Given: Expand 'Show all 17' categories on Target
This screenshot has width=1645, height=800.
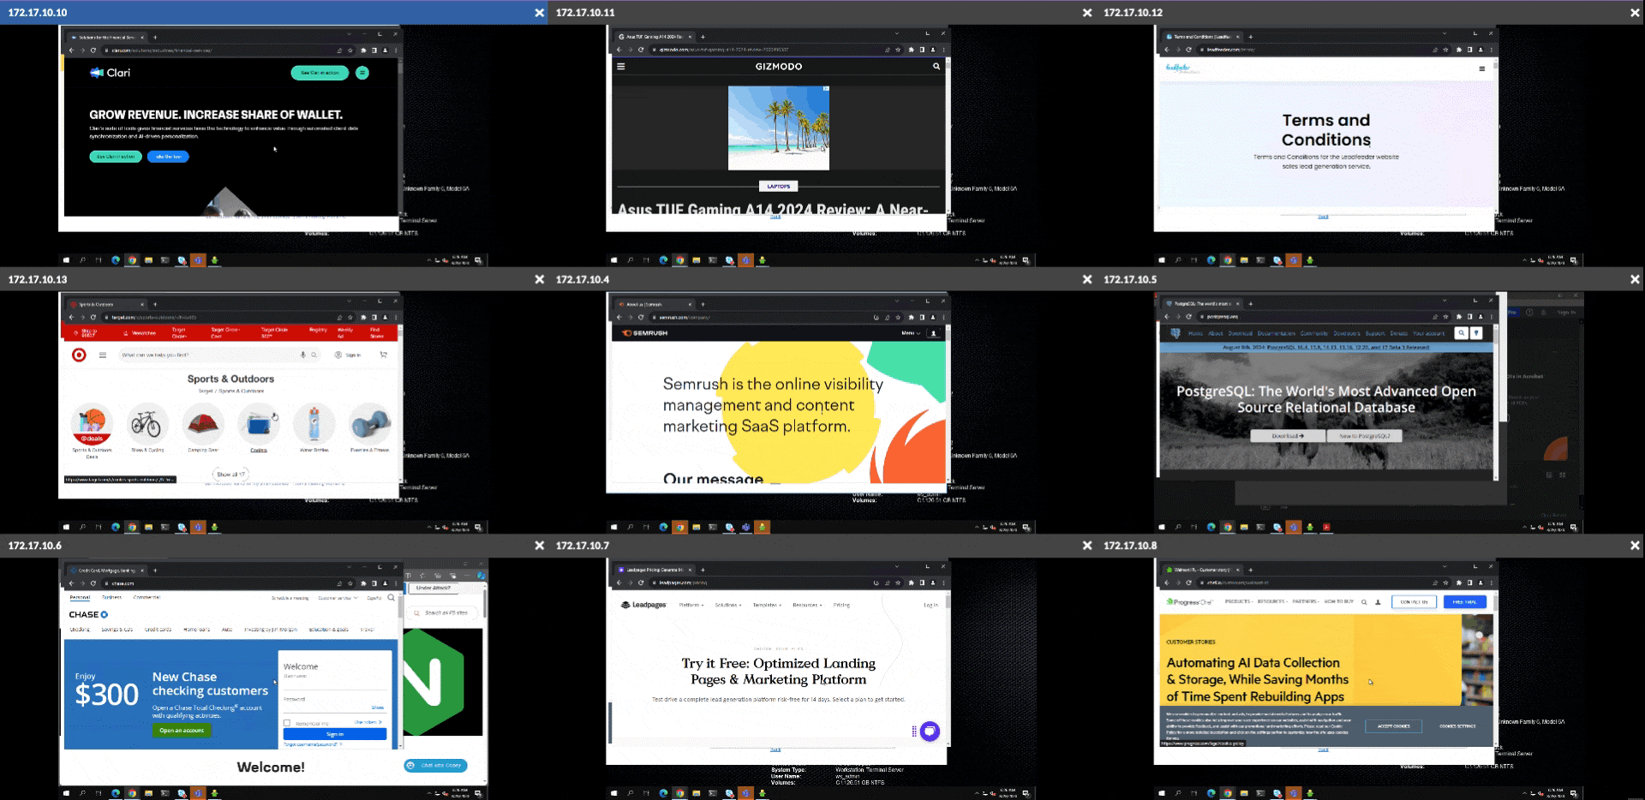Looking at the screenshot, I should [x=230, y=474].
